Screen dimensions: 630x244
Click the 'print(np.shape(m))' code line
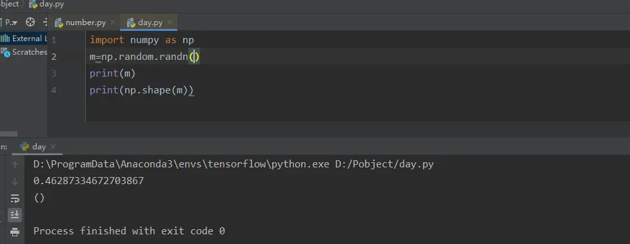tap(141, 90)
